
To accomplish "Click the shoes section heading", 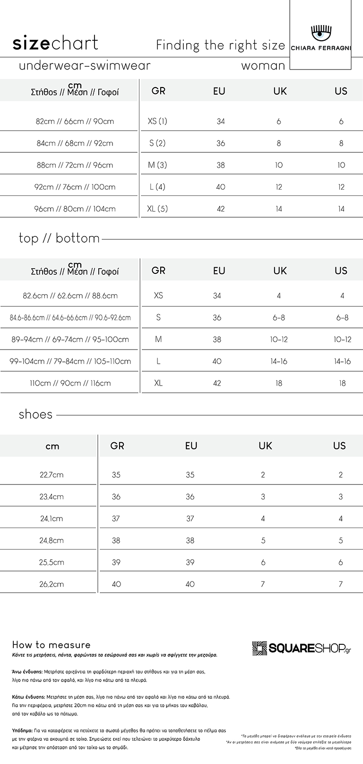I will 35,415.
